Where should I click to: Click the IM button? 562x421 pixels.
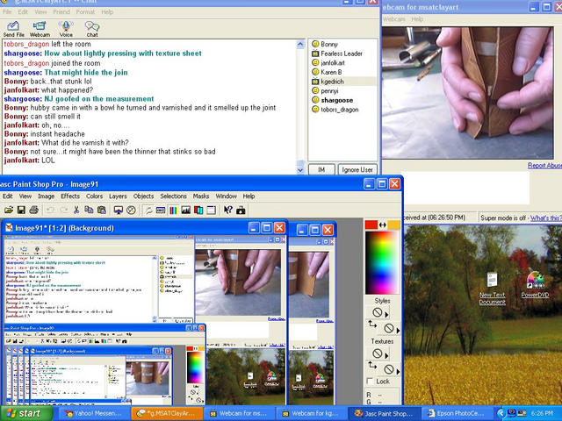point(321,169)
